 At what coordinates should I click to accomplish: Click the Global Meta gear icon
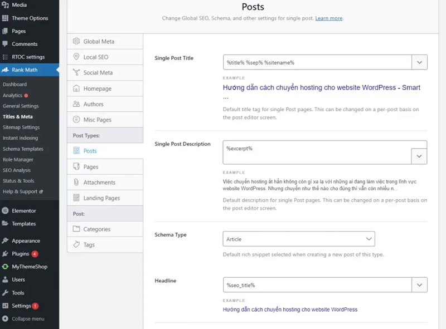[76, 42]
